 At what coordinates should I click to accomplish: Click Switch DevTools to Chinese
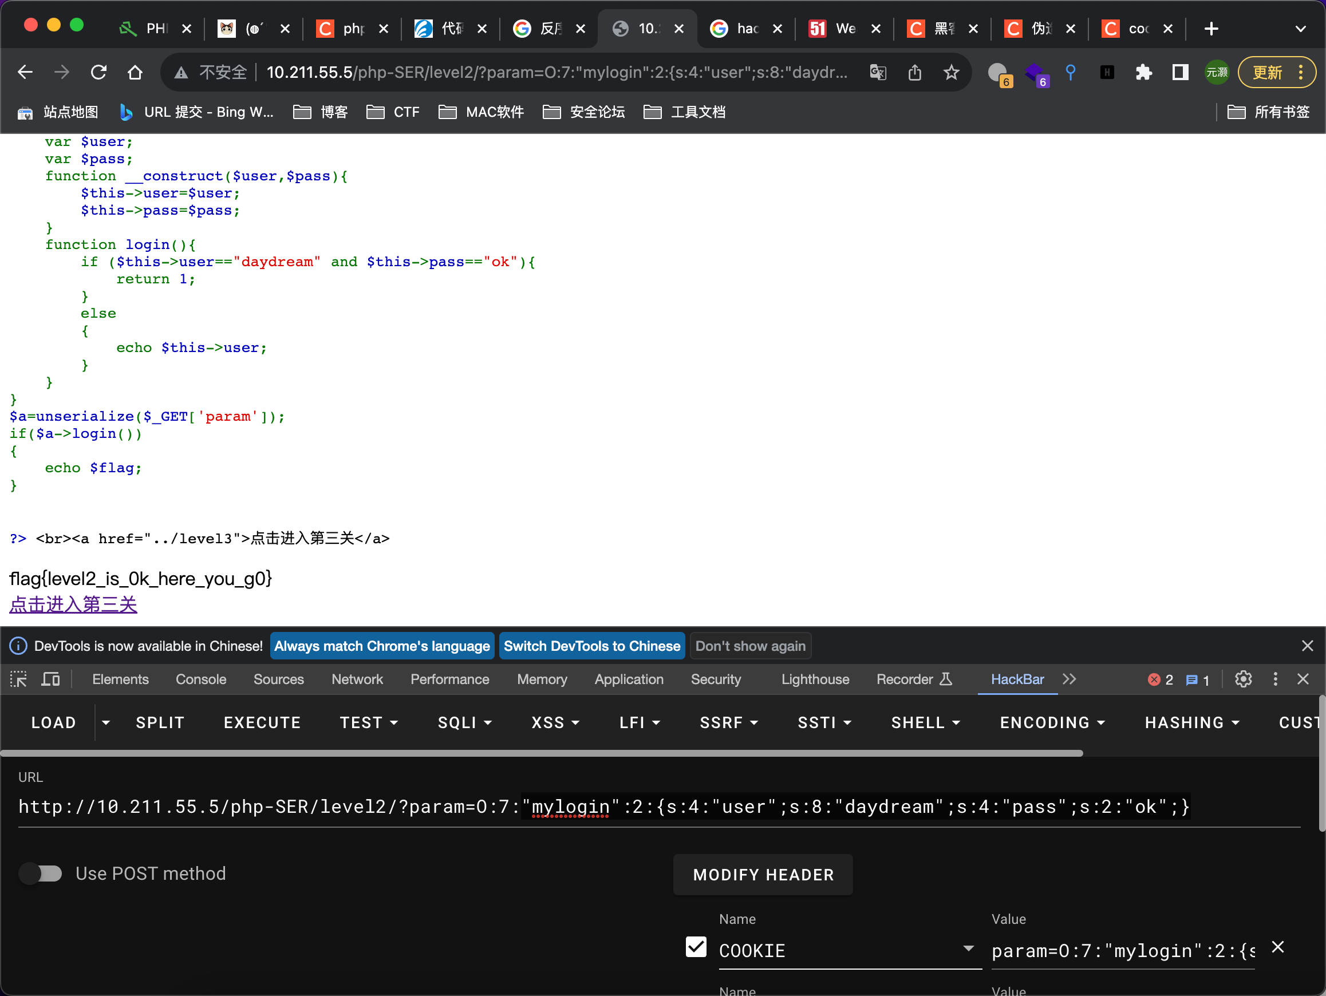(591, 646)
